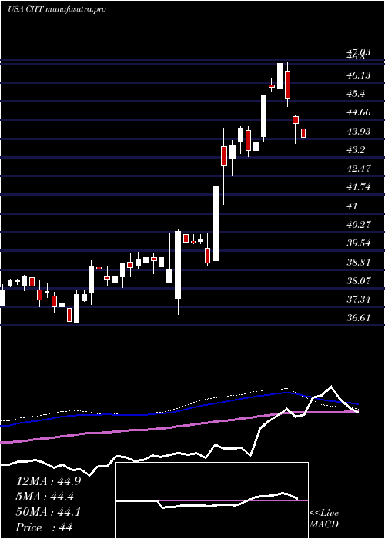This screenshot has width=385, height=539.
Task: Select the 44.66 price axis label
Action: click(359, 112)
